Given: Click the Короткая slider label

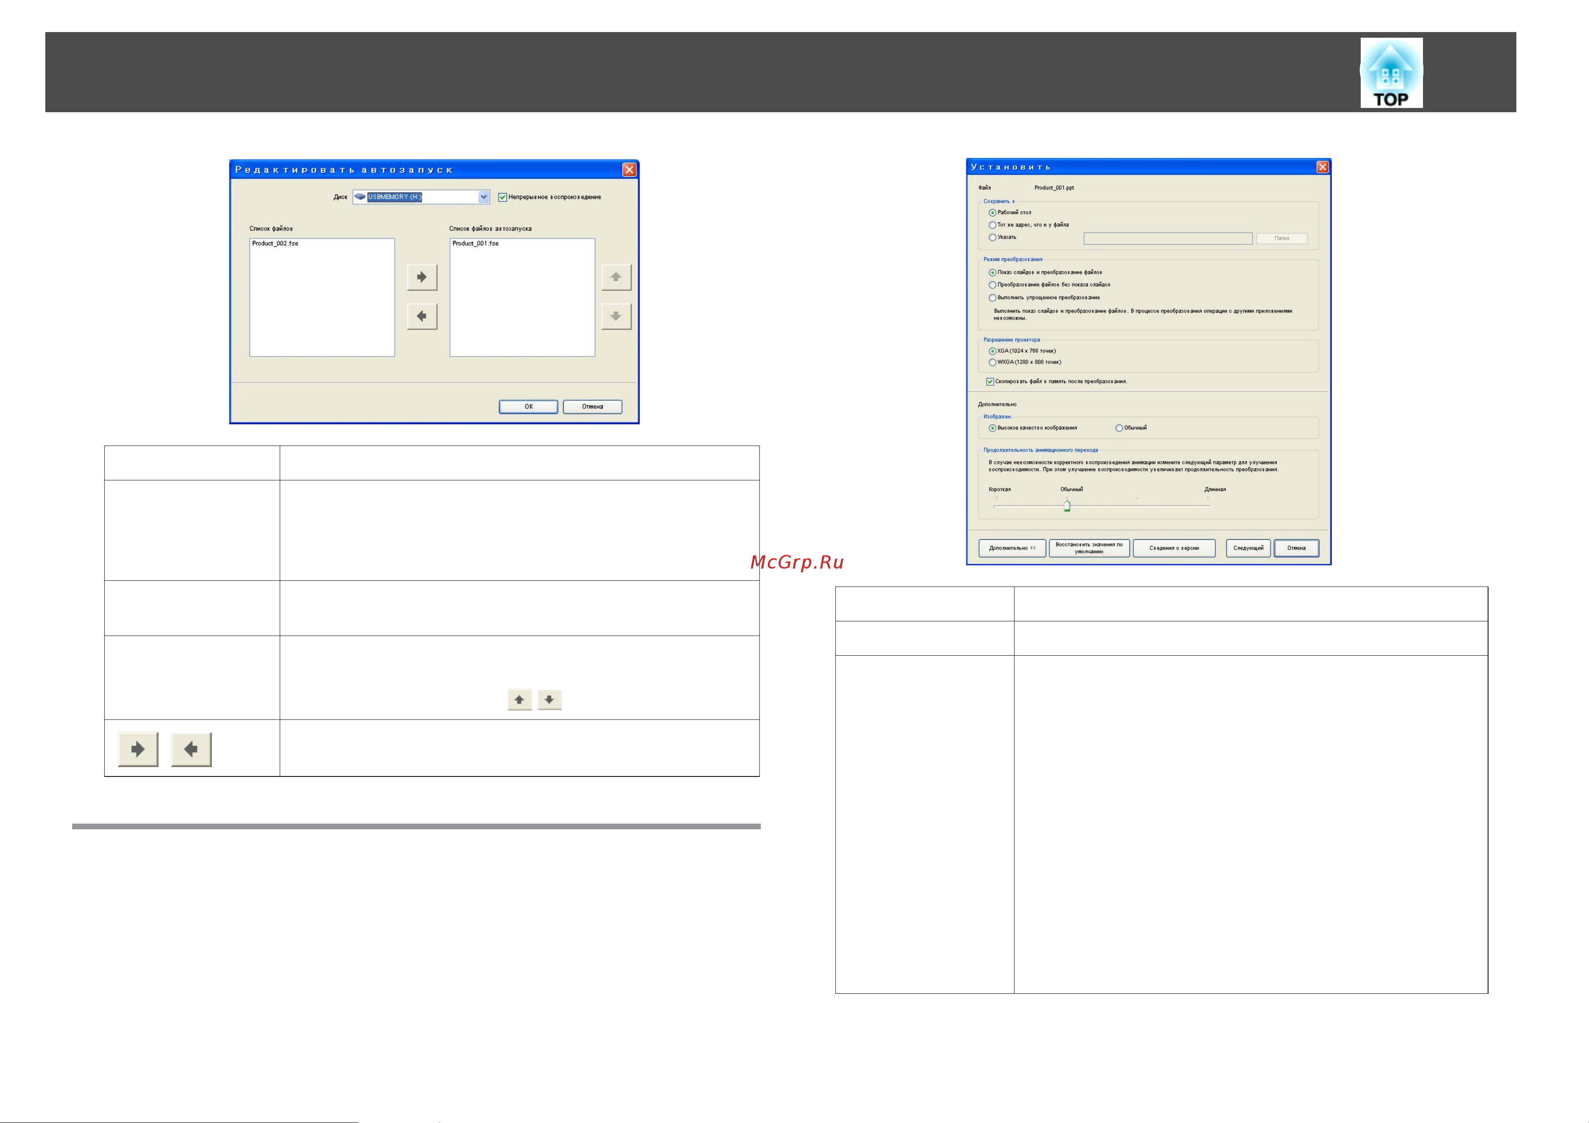Looking at the screenshot, I should click(x=999, y=489).
